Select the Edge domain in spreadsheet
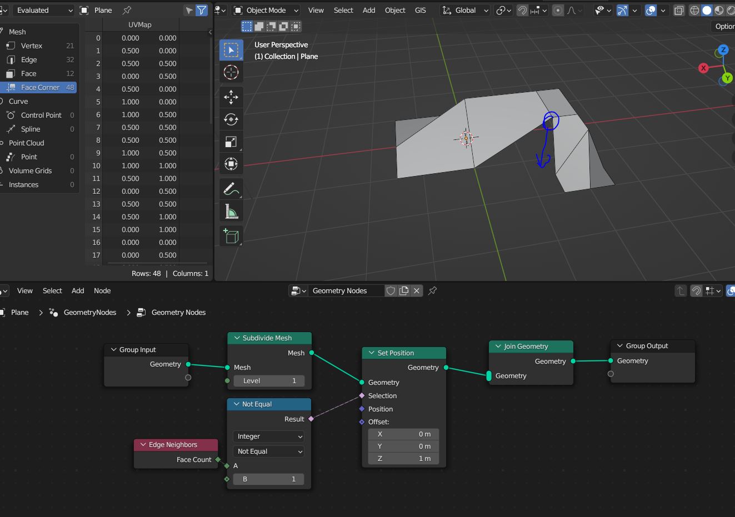 pos(39,59)
